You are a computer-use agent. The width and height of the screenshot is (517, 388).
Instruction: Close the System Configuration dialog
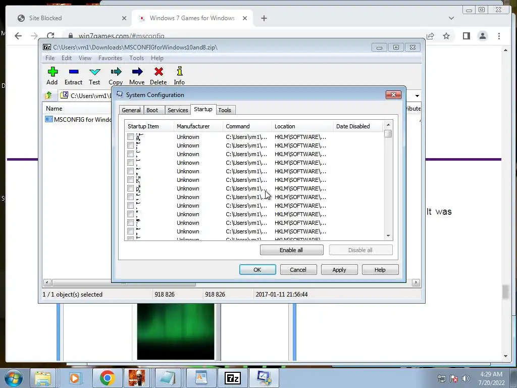tap(393, 94)
